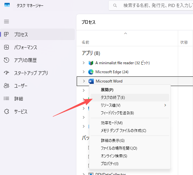Expand the Microsoft Edge (24) group
This screenshot has height=175, width=193.
pyautogui.click(x=84, y=72)
